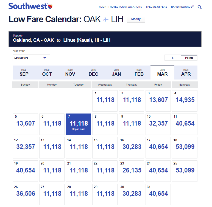Select the FEB 2023 month tab

coord(139,72)
